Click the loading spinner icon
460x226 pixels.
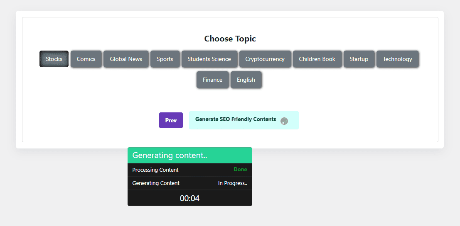[x=284, y=121]
